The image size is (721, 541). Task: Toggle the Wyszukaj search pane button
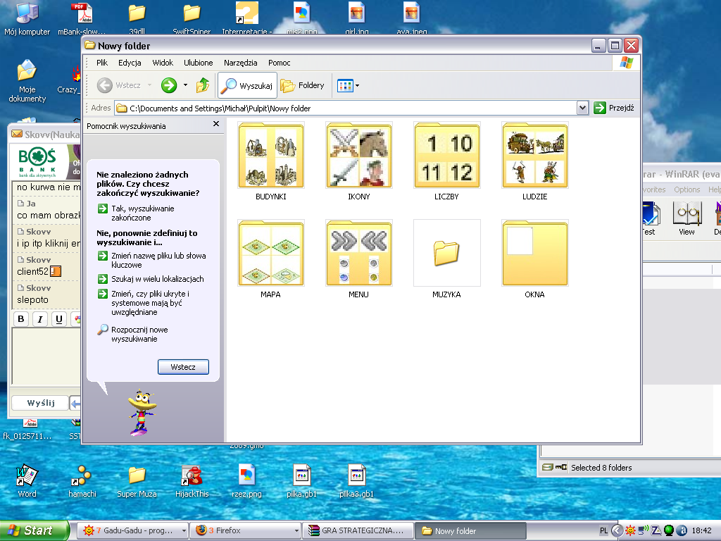click(x=247, y=85)
